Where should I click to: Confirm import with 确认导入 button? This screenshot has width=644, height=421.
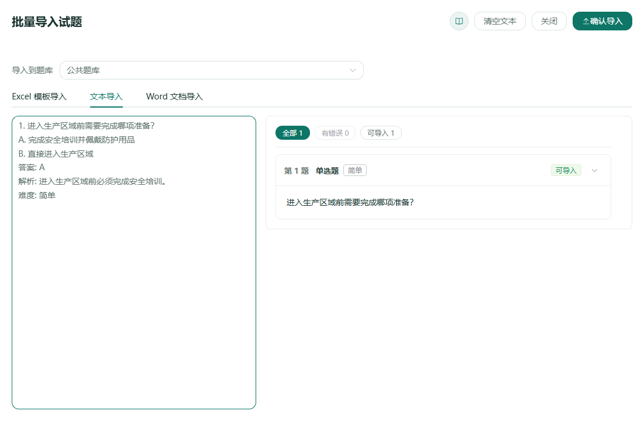(602, 21)
